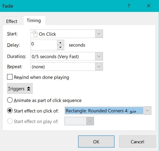Expand the Duration dropdown list
Image resolution: width=159 pixels, height=151 pixels.
click(99, 56)
